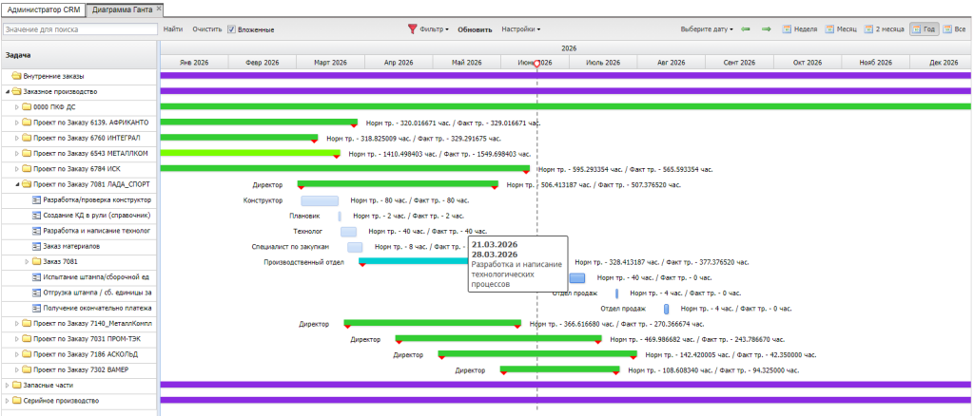Click green bar of Проект 6784 ИСК
This screenshot has height=416, width=974.
[x=344, y=168]
